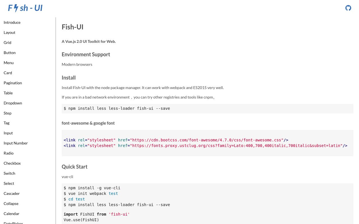
Task: Open the Button component docs
Action: 10,53
